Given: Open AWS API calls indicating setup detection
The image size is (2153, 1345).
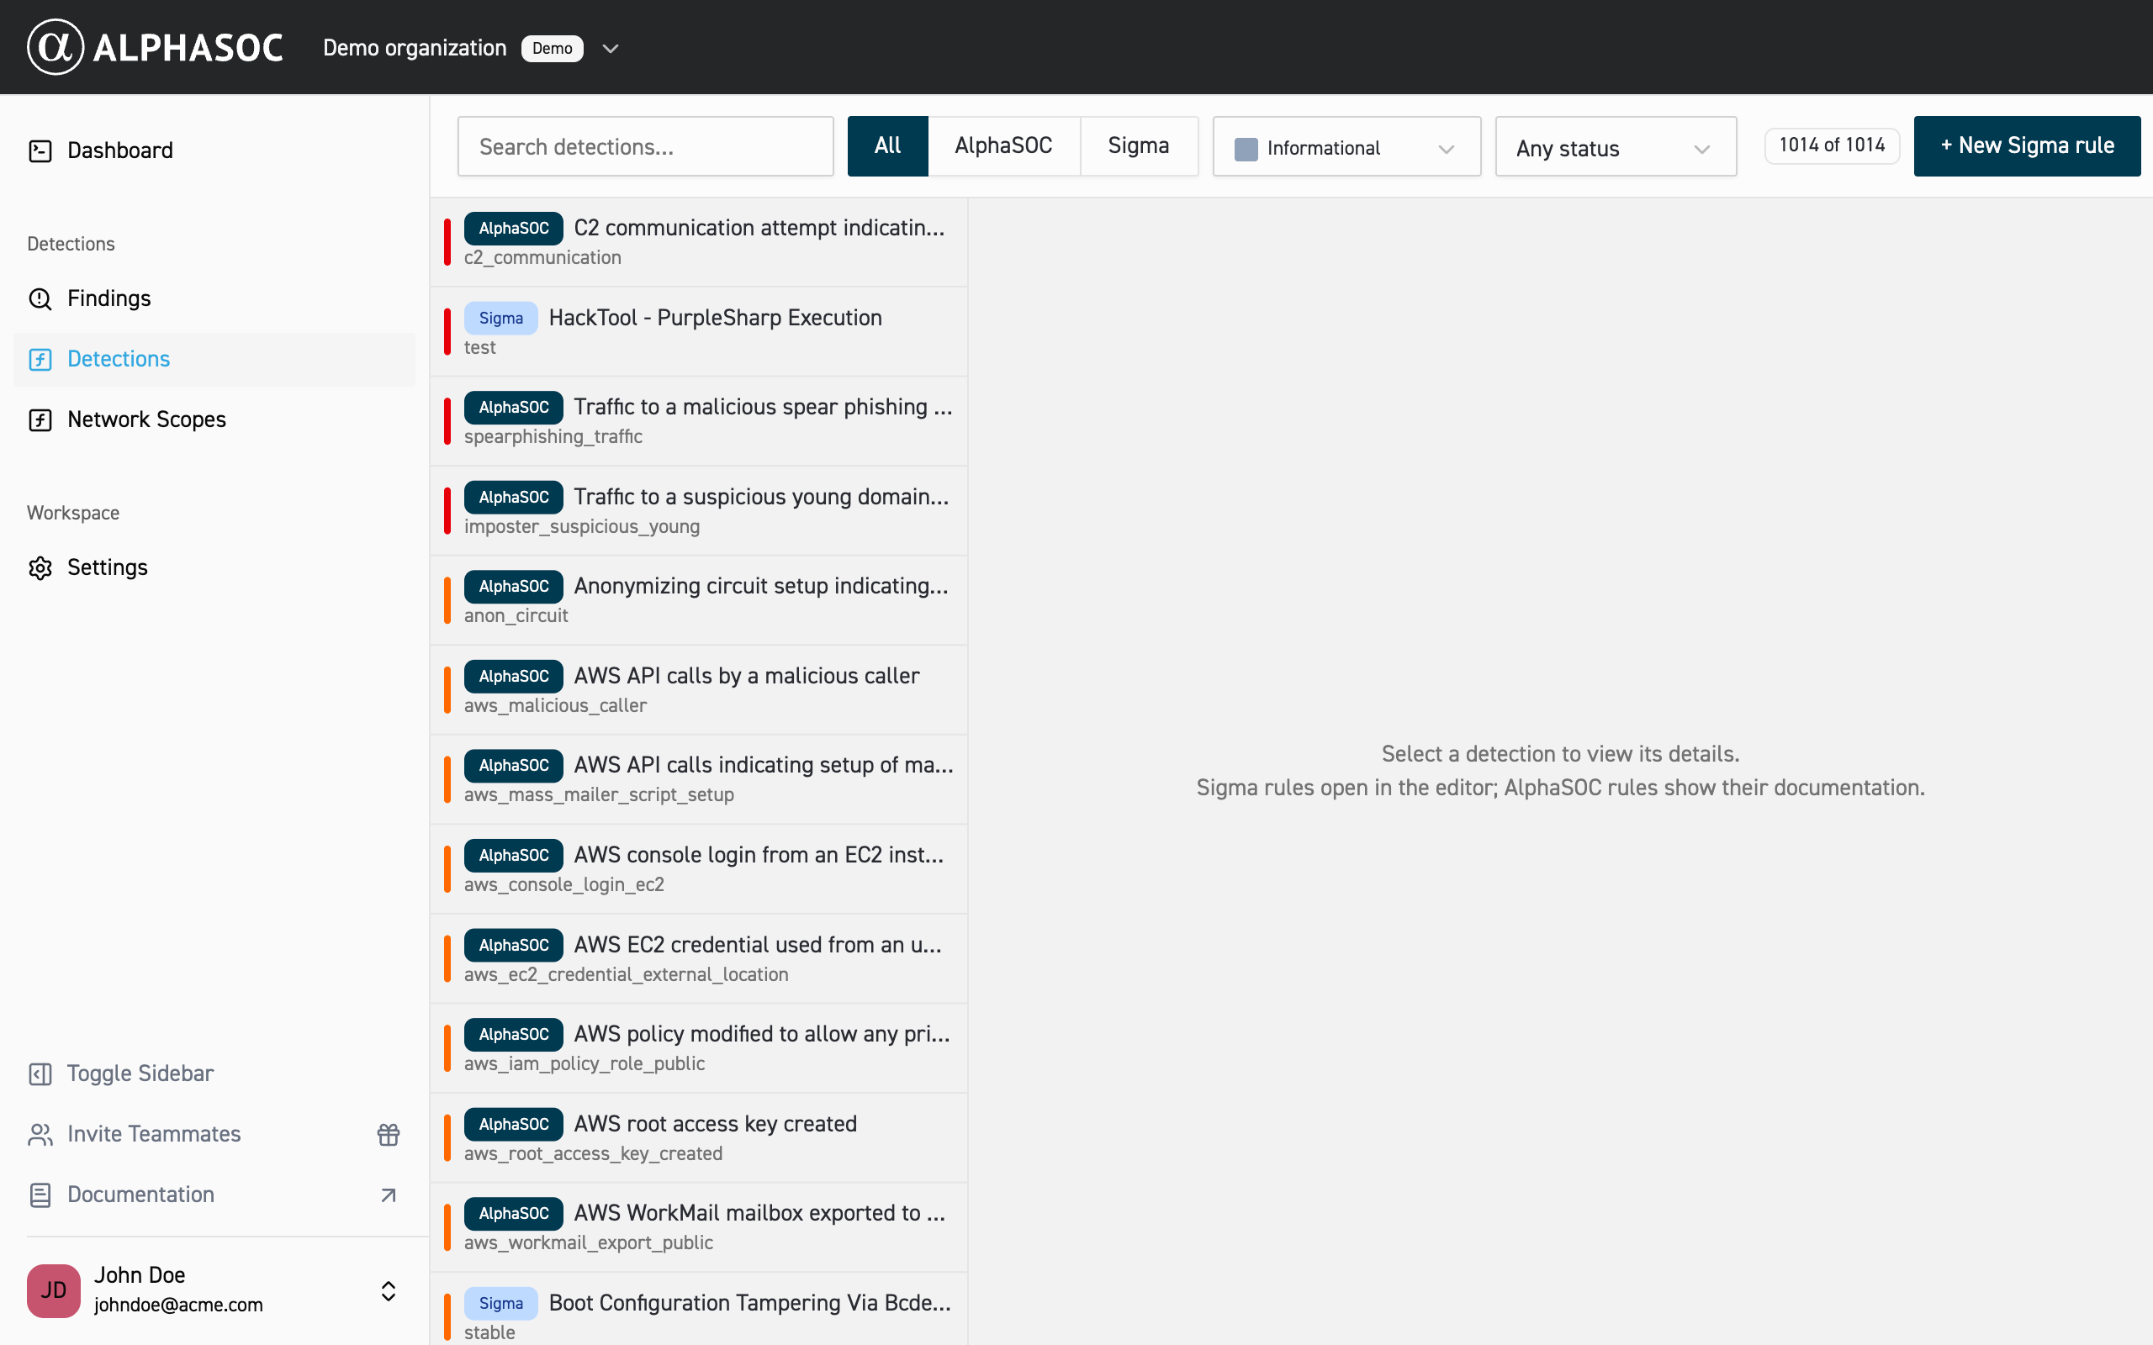Looking at the screenshot, I should [x=699, y=779].
